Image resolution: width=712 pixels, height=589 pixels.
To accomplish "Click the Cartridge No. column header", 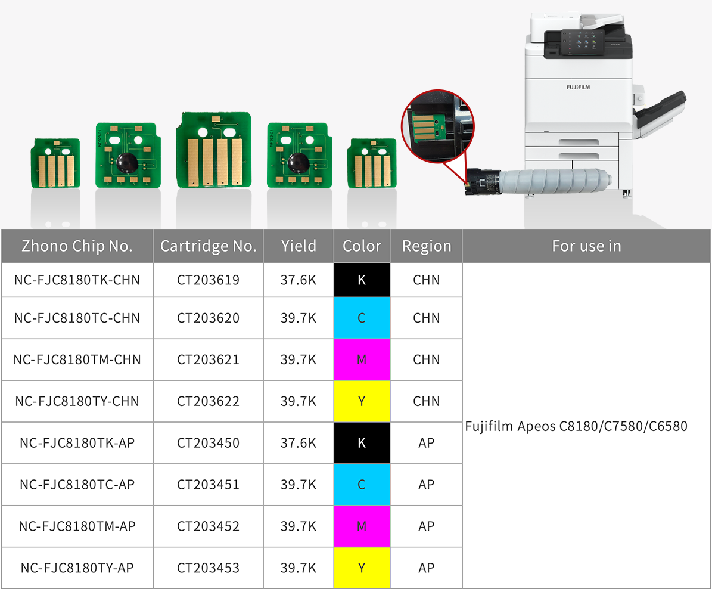I will tap(209, 246).
